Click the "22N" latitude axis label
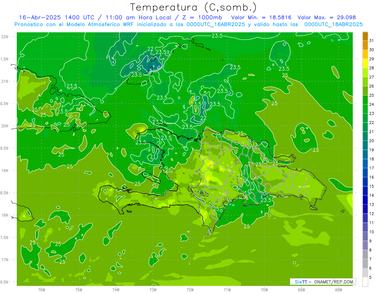 coord(5,36)
